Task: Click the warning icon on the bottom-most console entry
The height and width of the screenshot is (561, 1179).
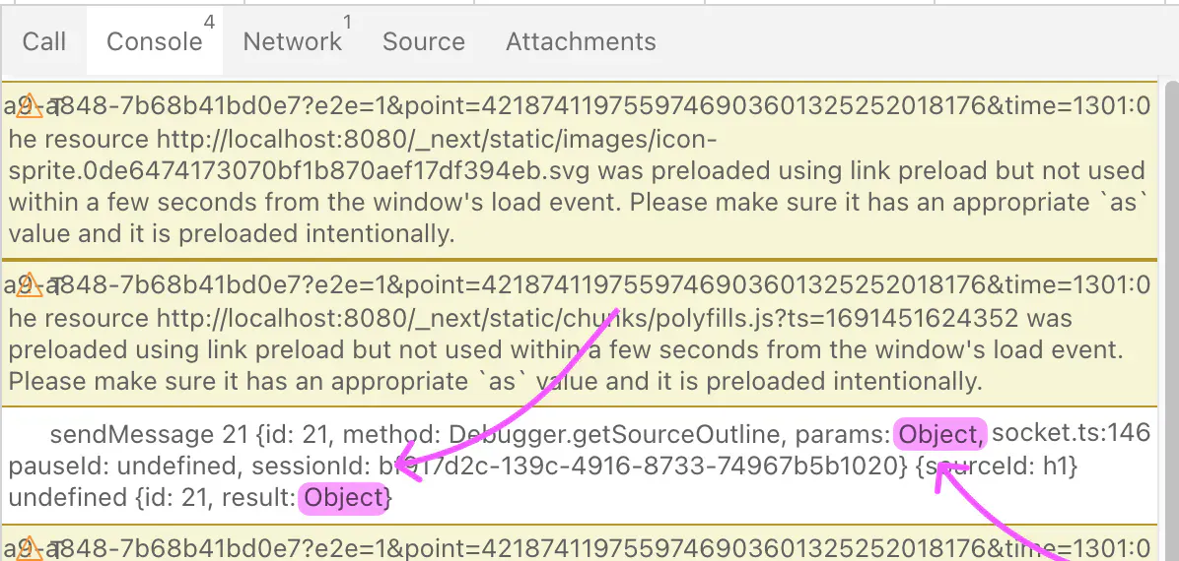Action: coord(28,549)
